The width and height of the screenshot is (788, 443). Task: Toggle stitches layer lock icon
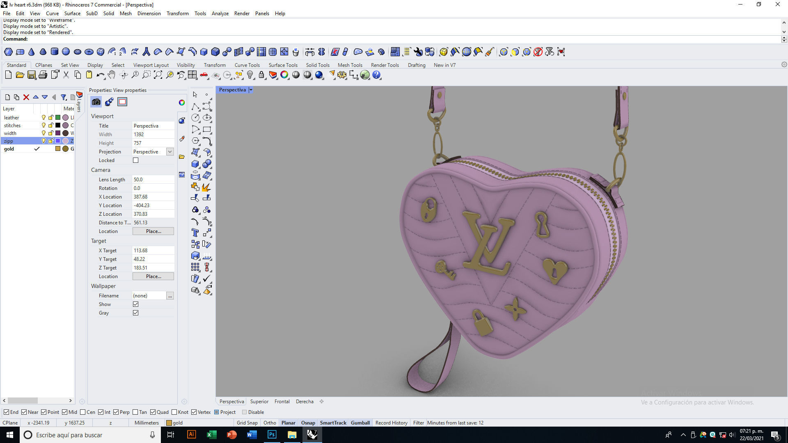click(x=50, y=126)
